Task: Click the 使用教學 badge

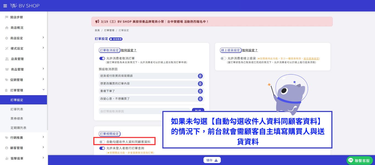Action: tap(116, 39)
